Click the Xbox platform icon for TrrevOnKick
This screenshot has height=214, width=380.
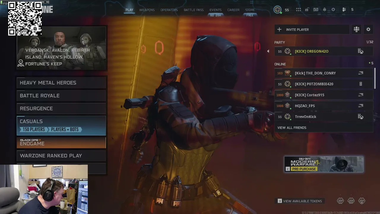pyautogui.click(x=361, y=117)
